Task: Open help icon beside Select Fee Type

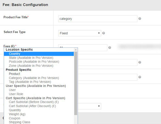Action: tap(103, 33)
